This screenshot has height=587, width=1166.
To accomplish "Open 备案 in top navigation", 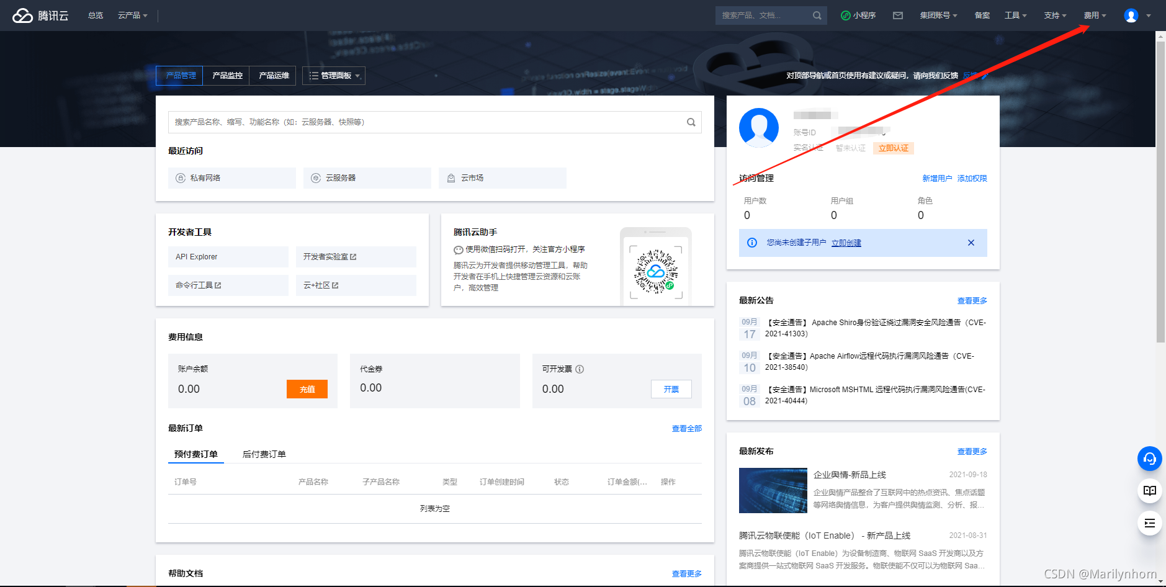I will (982, 16).
